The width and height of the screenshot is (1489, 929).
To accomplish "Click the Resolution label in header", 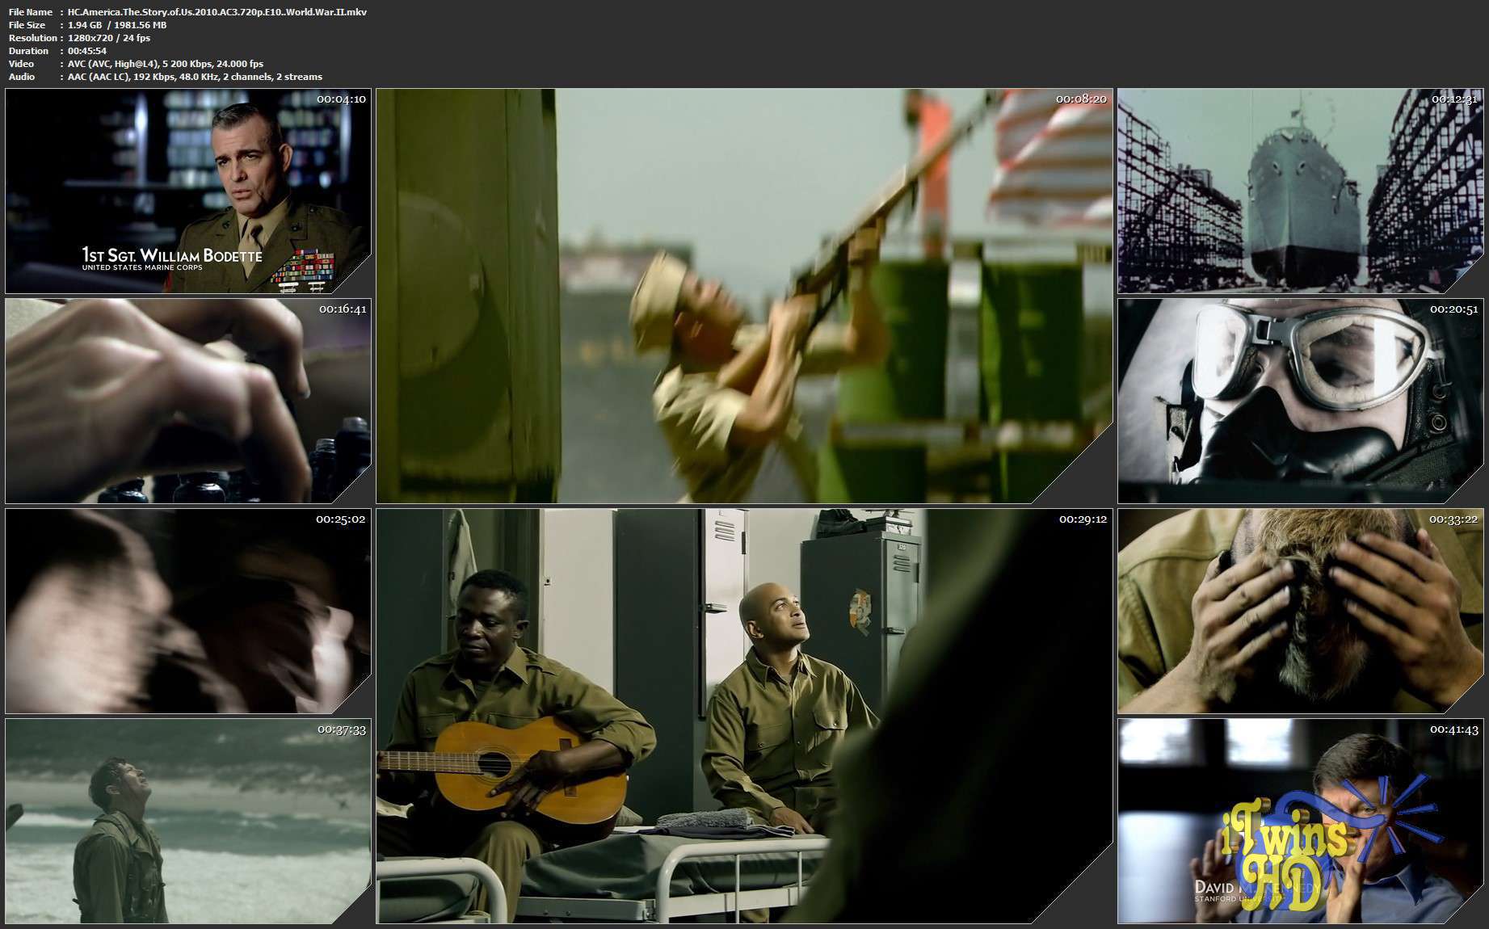I will 33,38.
